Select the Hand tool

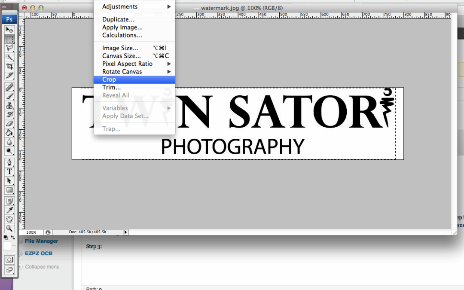(x=9, y=219)
